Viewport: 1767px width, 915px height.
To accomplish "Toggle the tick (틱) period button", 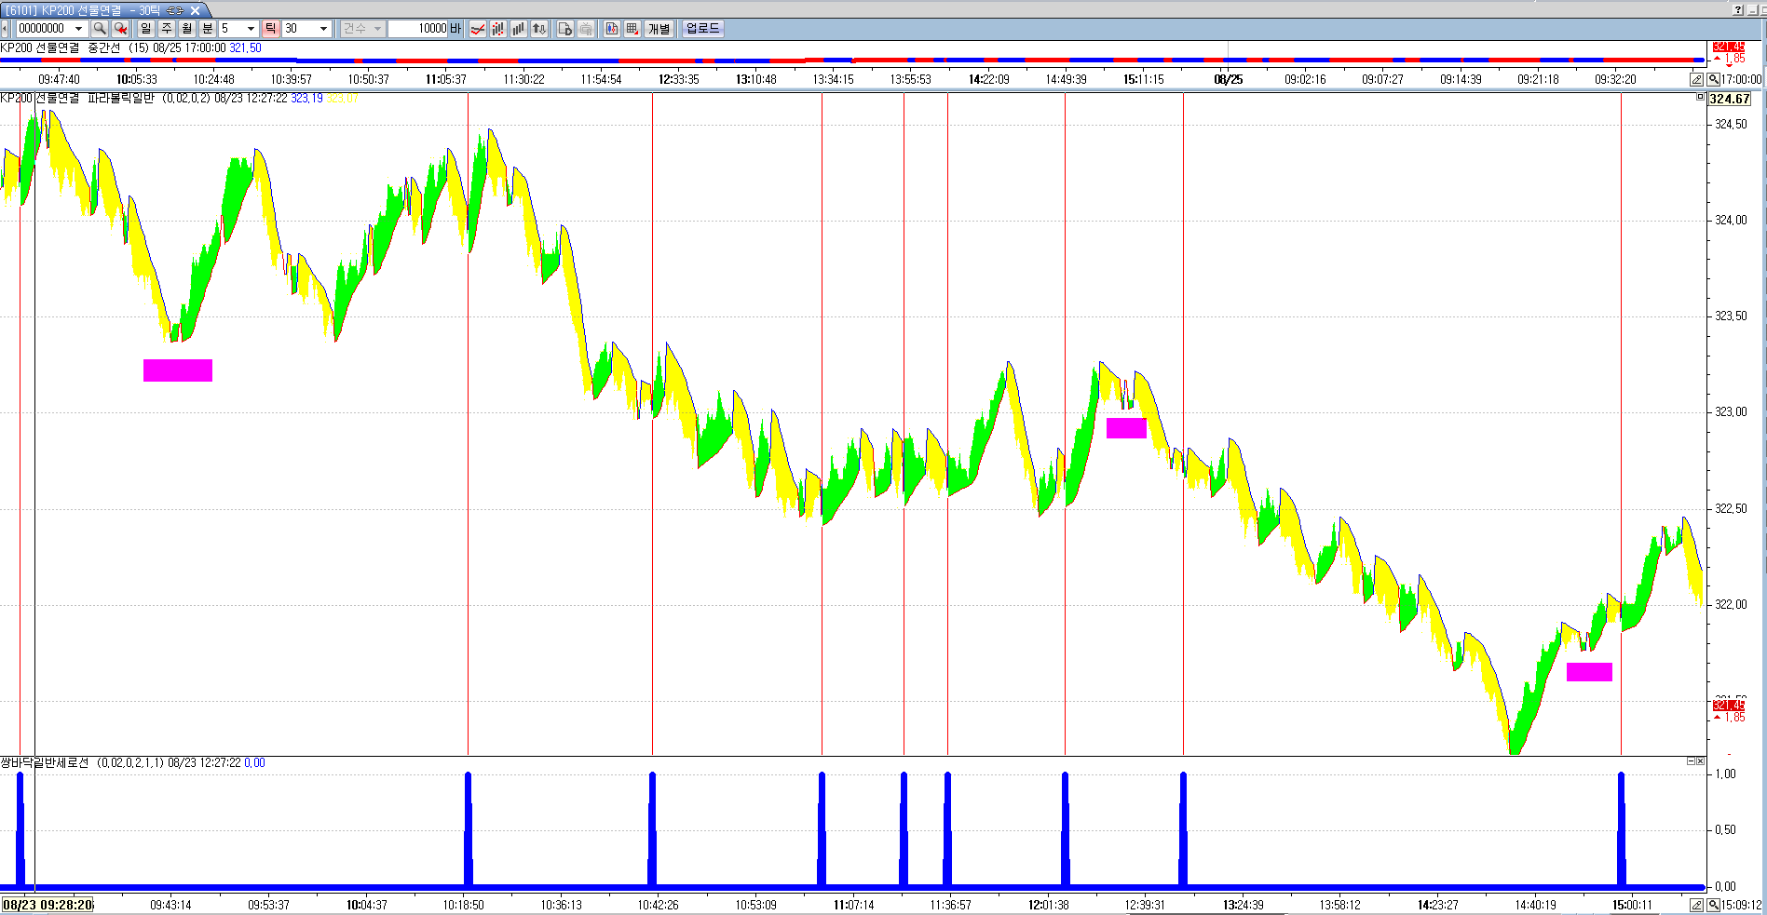I will [270, 29].
